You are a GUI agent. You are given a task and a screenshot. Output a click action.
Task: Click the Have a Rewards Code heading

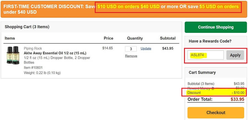[210, 41]
